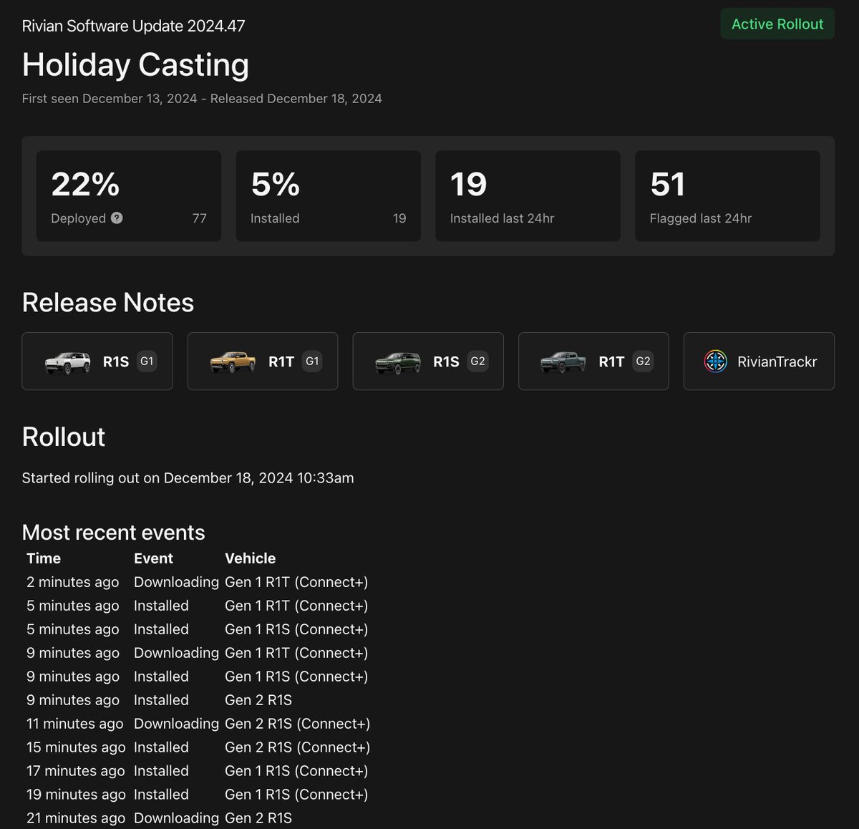Click the RivianTrackr logo icon
The height and width of the screenshot is (829, 859).
[x=716, y=362]
